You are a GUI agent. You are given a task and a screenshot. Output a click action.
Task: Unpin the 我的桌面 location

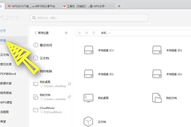[x=69, y=84]
